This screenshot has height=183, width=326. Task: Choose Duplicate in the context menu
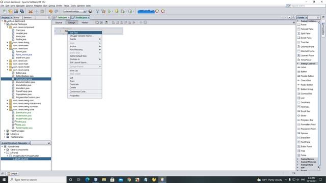85,84
